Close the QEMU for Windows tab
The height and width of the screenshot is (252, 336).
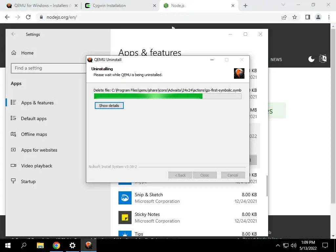pos(76,6)
